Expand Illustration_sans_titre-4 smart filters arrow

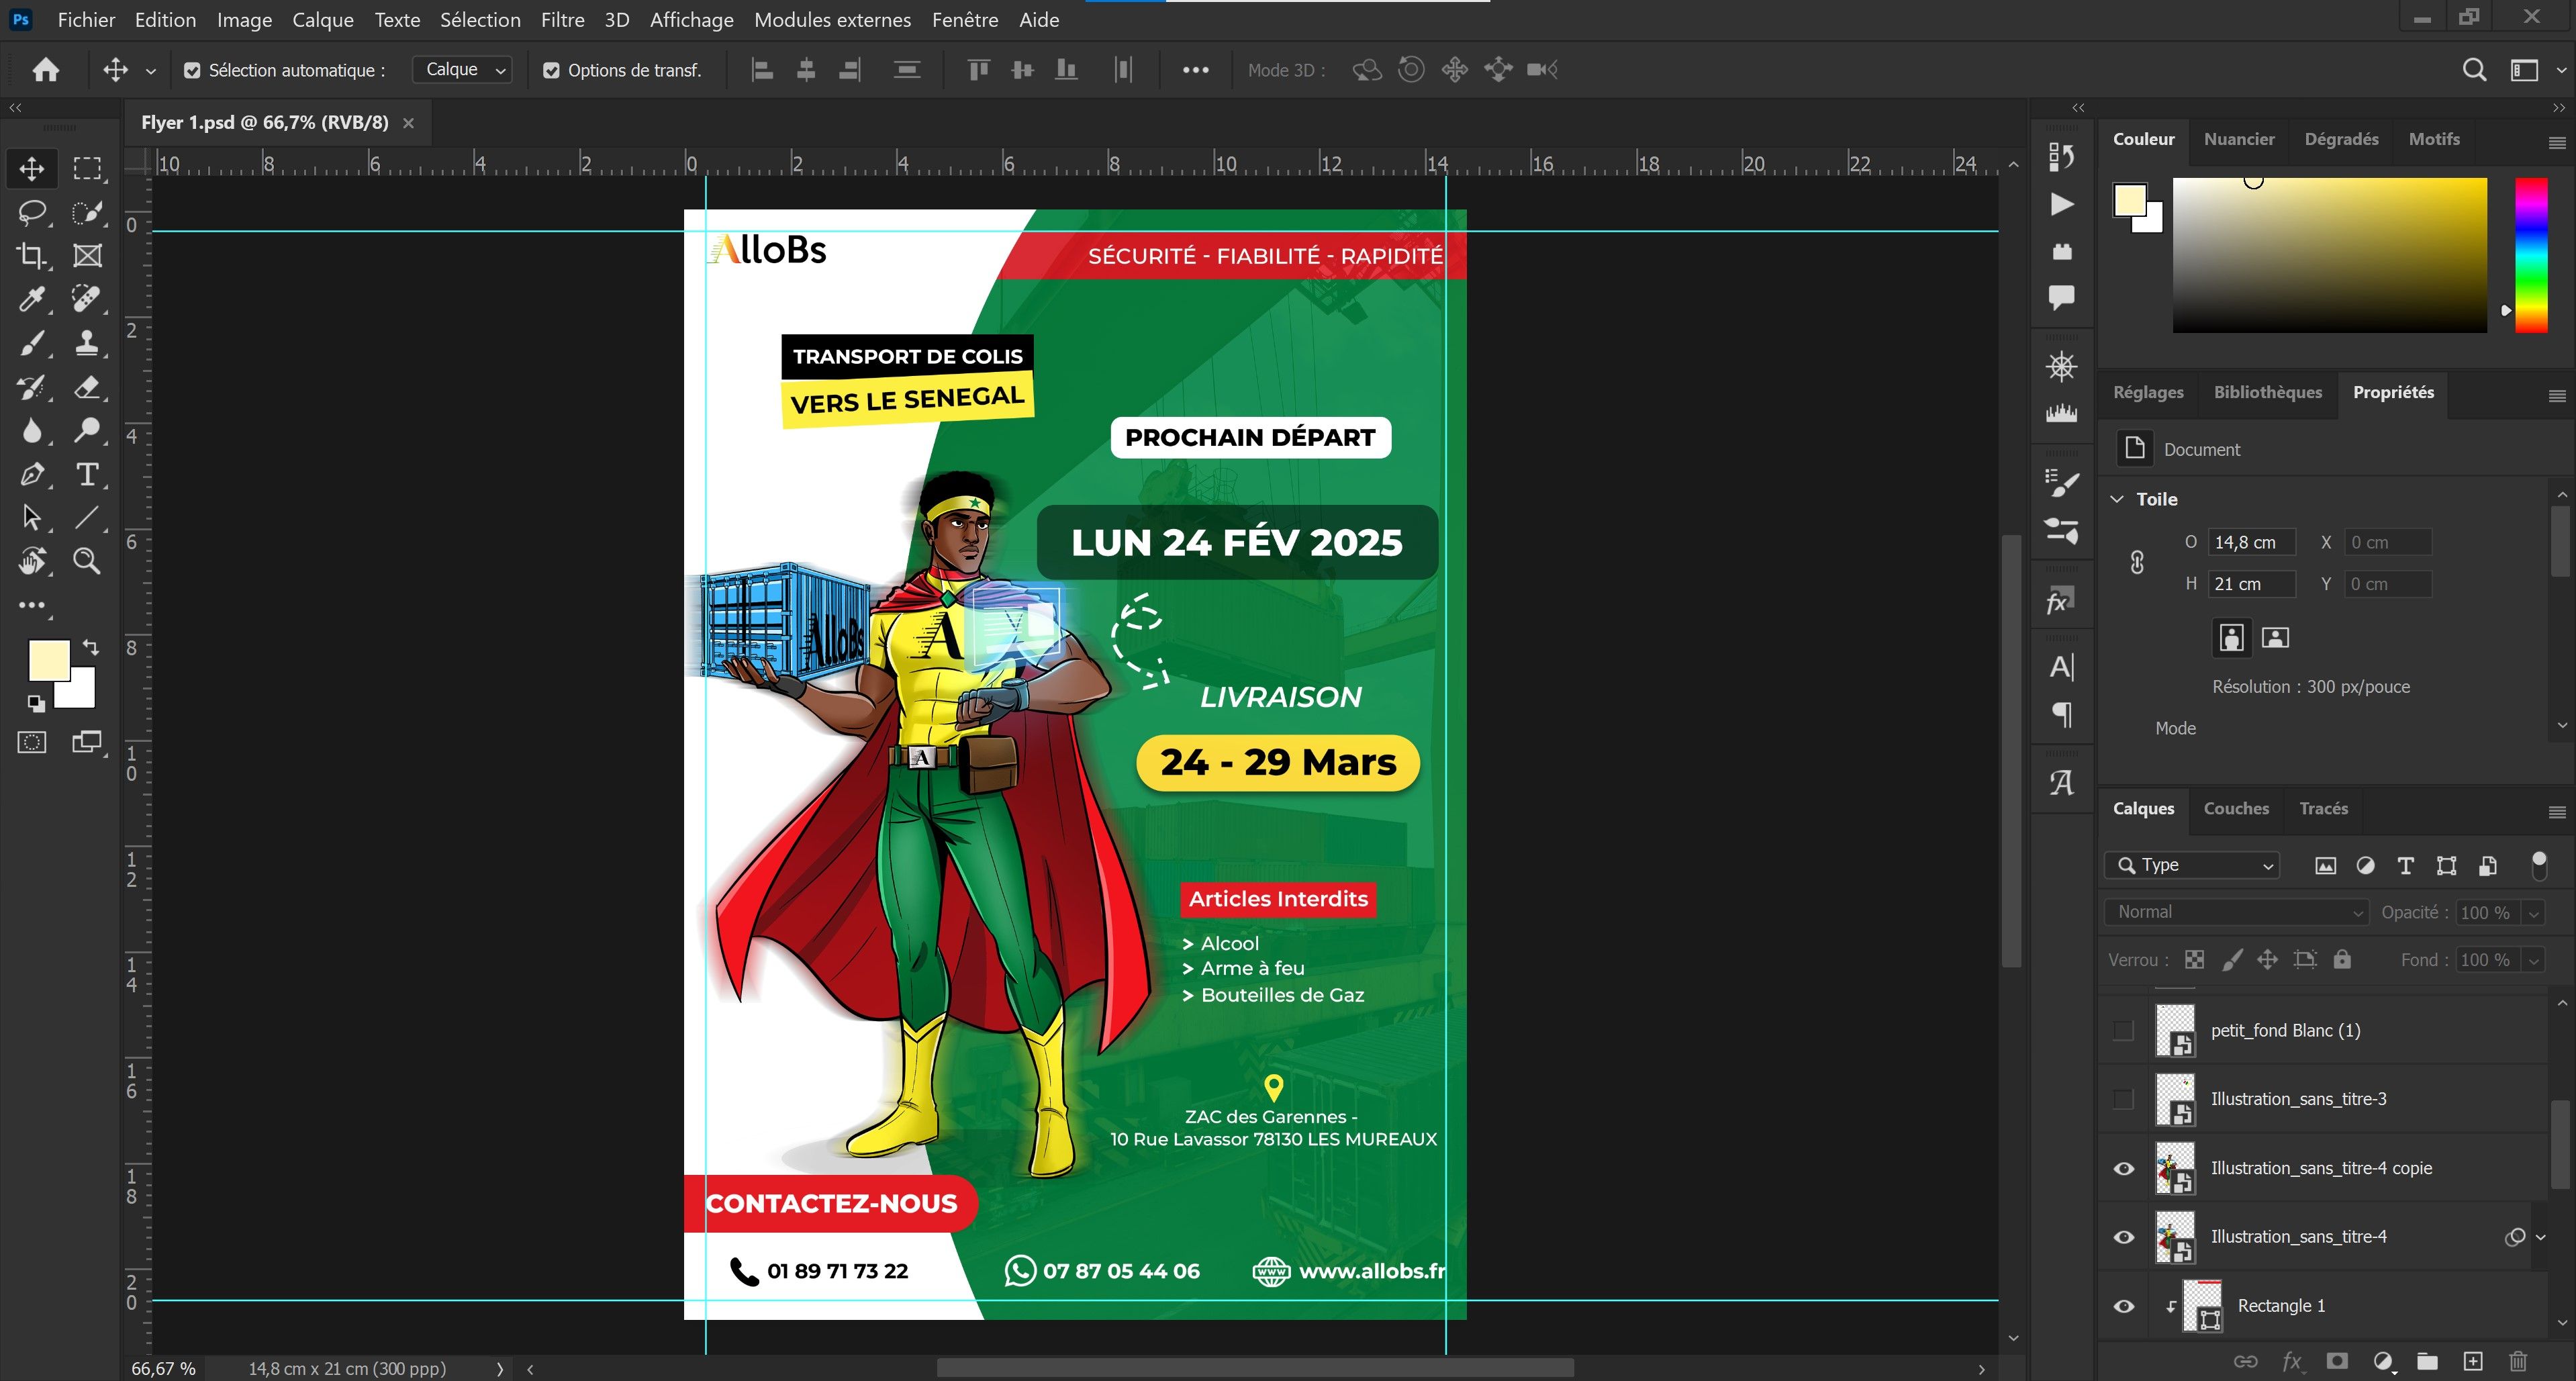click(2541, 1237)
